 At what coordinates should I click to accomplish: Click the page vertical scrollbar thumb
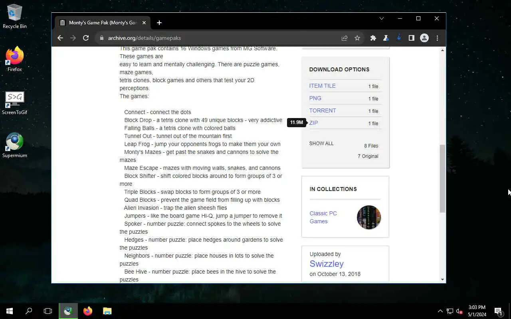pos(442,178)
